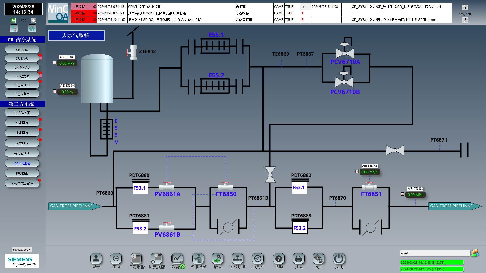Screen dimensions: 486x273
Task: Select the 废气系统GEX-04 alarm row
Action: (x=261, y=13)
